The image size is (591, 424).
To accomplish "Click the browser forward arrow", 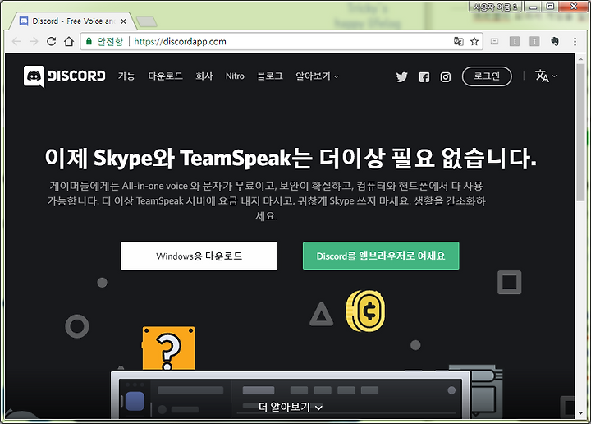I will (x=34, y=41).
